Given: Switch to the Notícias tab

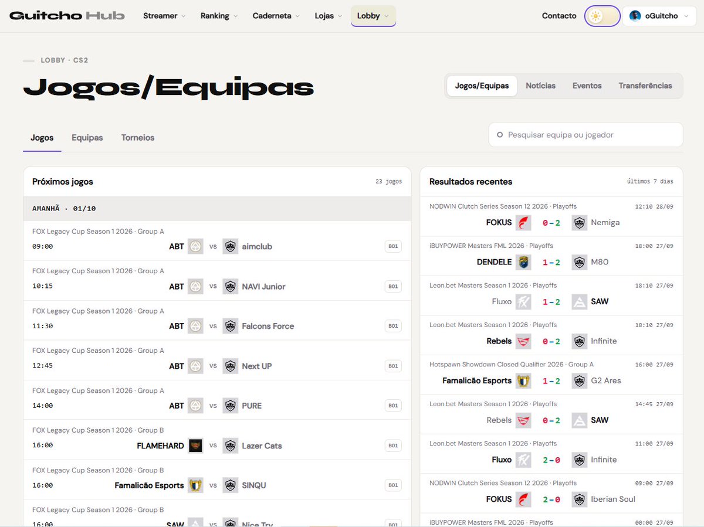Looking at the screenshot, I should (541, 86).
